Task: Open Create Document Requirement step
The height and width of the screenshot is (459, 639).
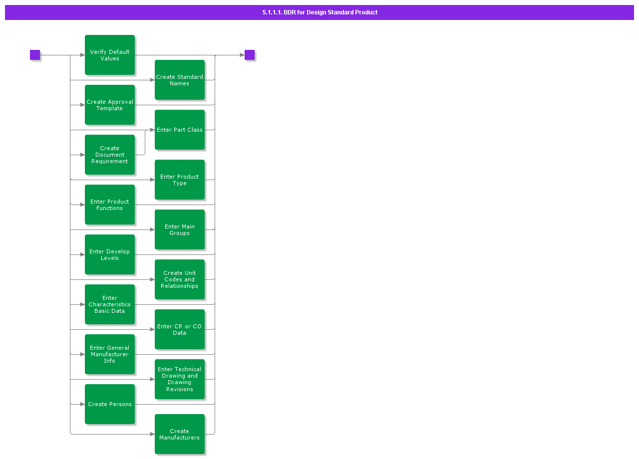Action: [x=110, y=155]
